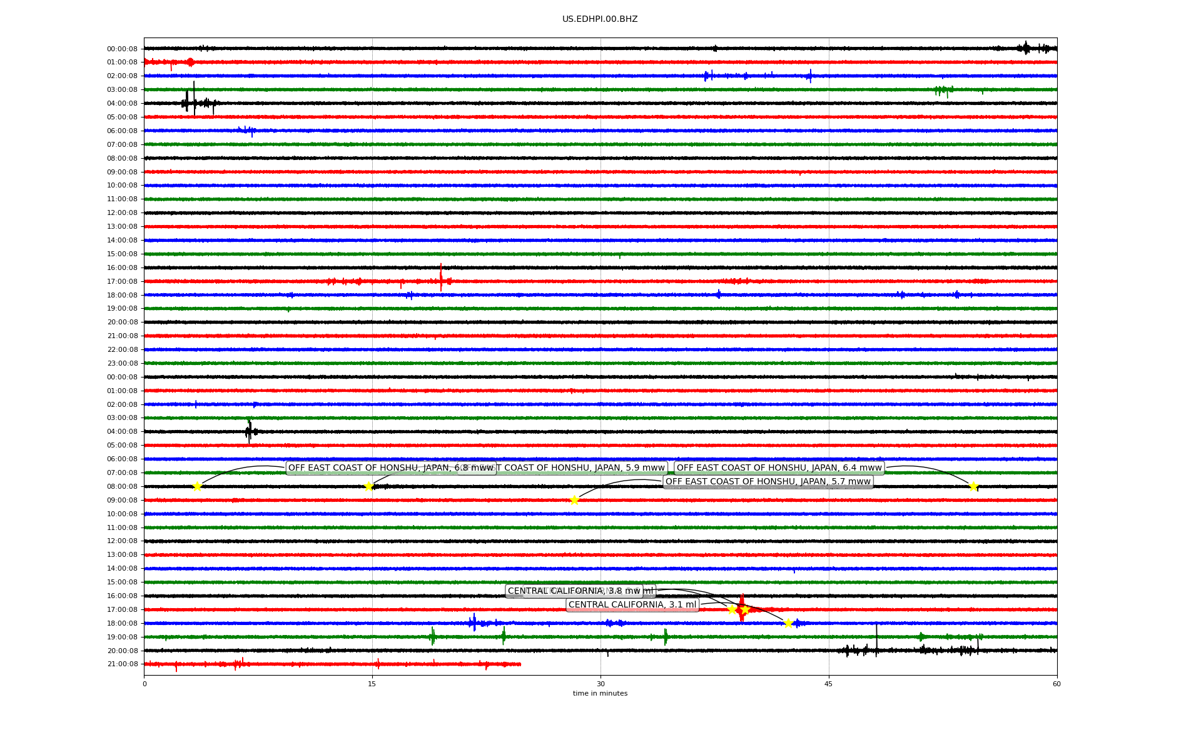
Task: Click the 'CENTRAL CALIFORNIA, 3.1 ml' annotation box
Action: tap(632, 604)
